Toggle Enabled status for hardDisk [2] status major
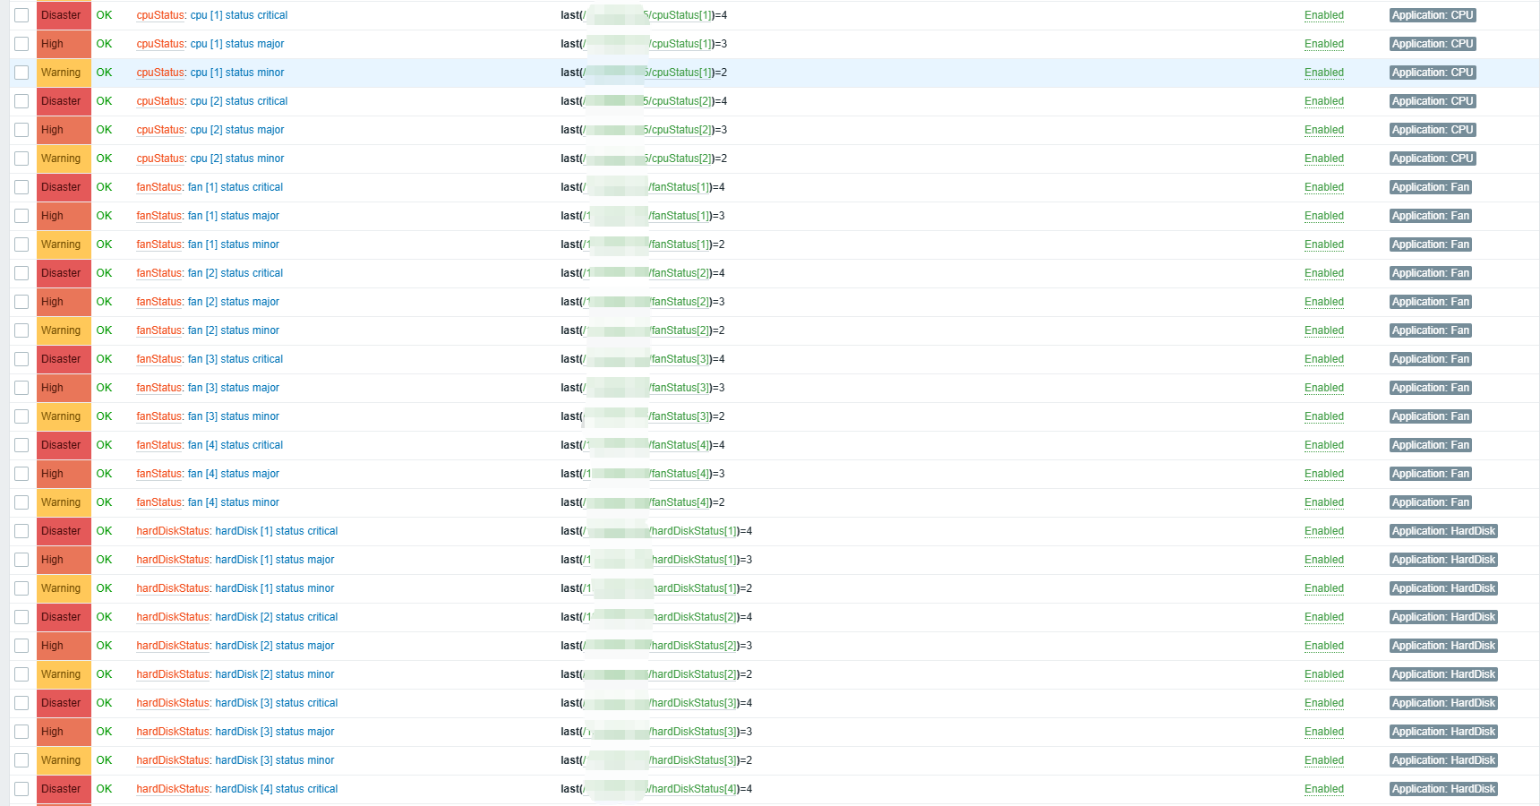Screen dimensions: 1540x806 tap(1323, 646)
